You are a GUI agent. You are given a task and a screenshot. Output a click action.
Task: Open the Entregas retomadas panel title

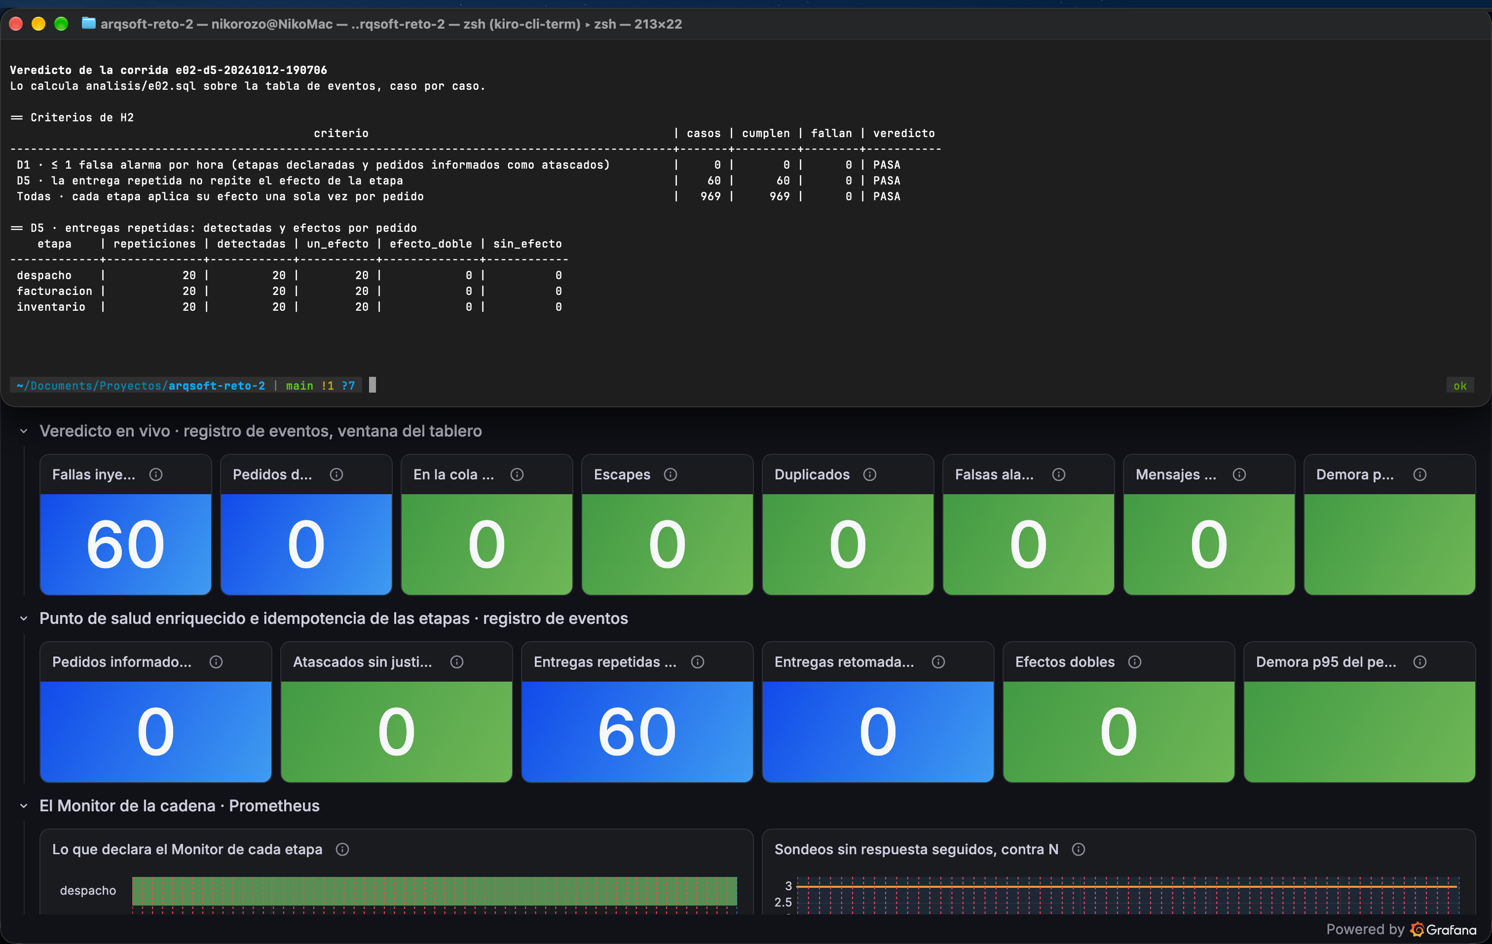[845, 662]
